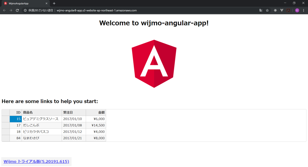Select the amount cell ¥14,500

point(96,125)
